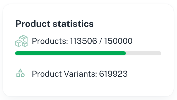Click the circle in the variants icon

tap(23, 75)
